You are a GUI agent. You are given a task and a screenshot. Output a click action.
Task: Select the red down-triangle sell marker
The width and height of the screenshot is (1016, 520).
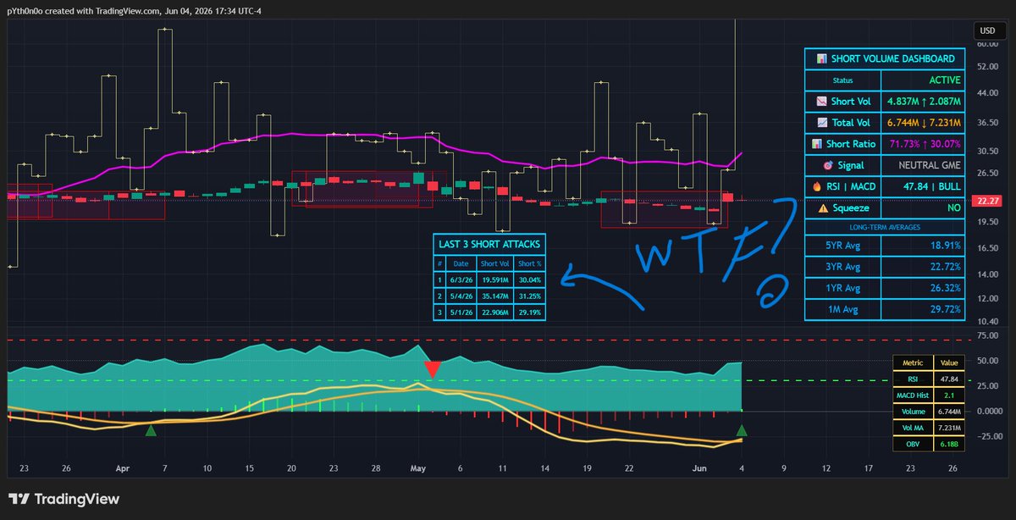click(x=433, y=369)
